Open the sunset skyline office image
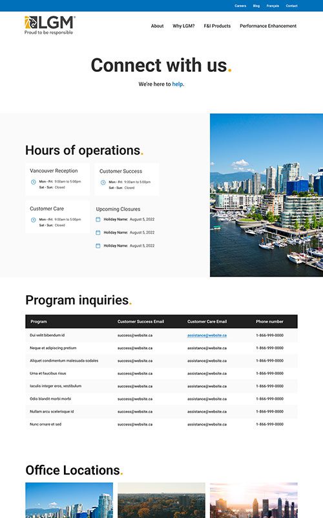This screenshot has height=518, width=323. [x=254, y=500]
